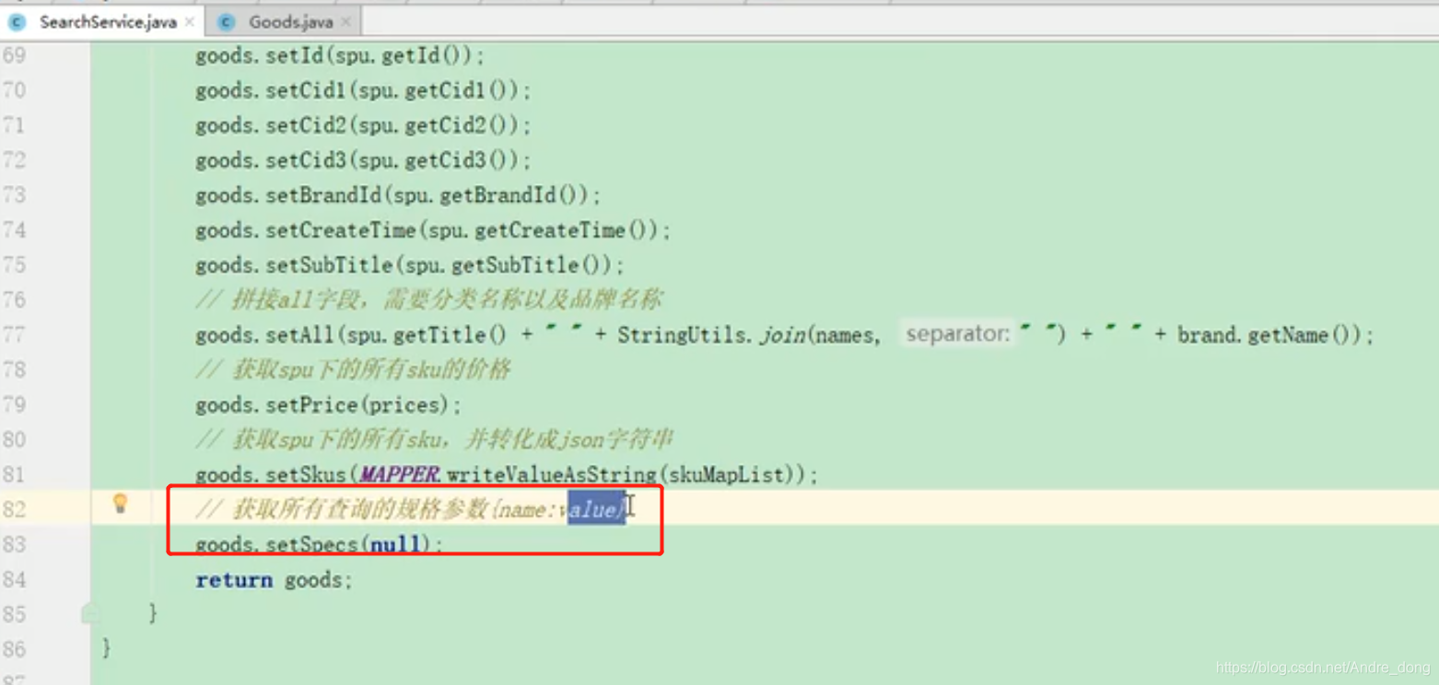Click the comment on line 80 about json string
The width and height of the screenshot is (1439, 685).
pos(435,440)
